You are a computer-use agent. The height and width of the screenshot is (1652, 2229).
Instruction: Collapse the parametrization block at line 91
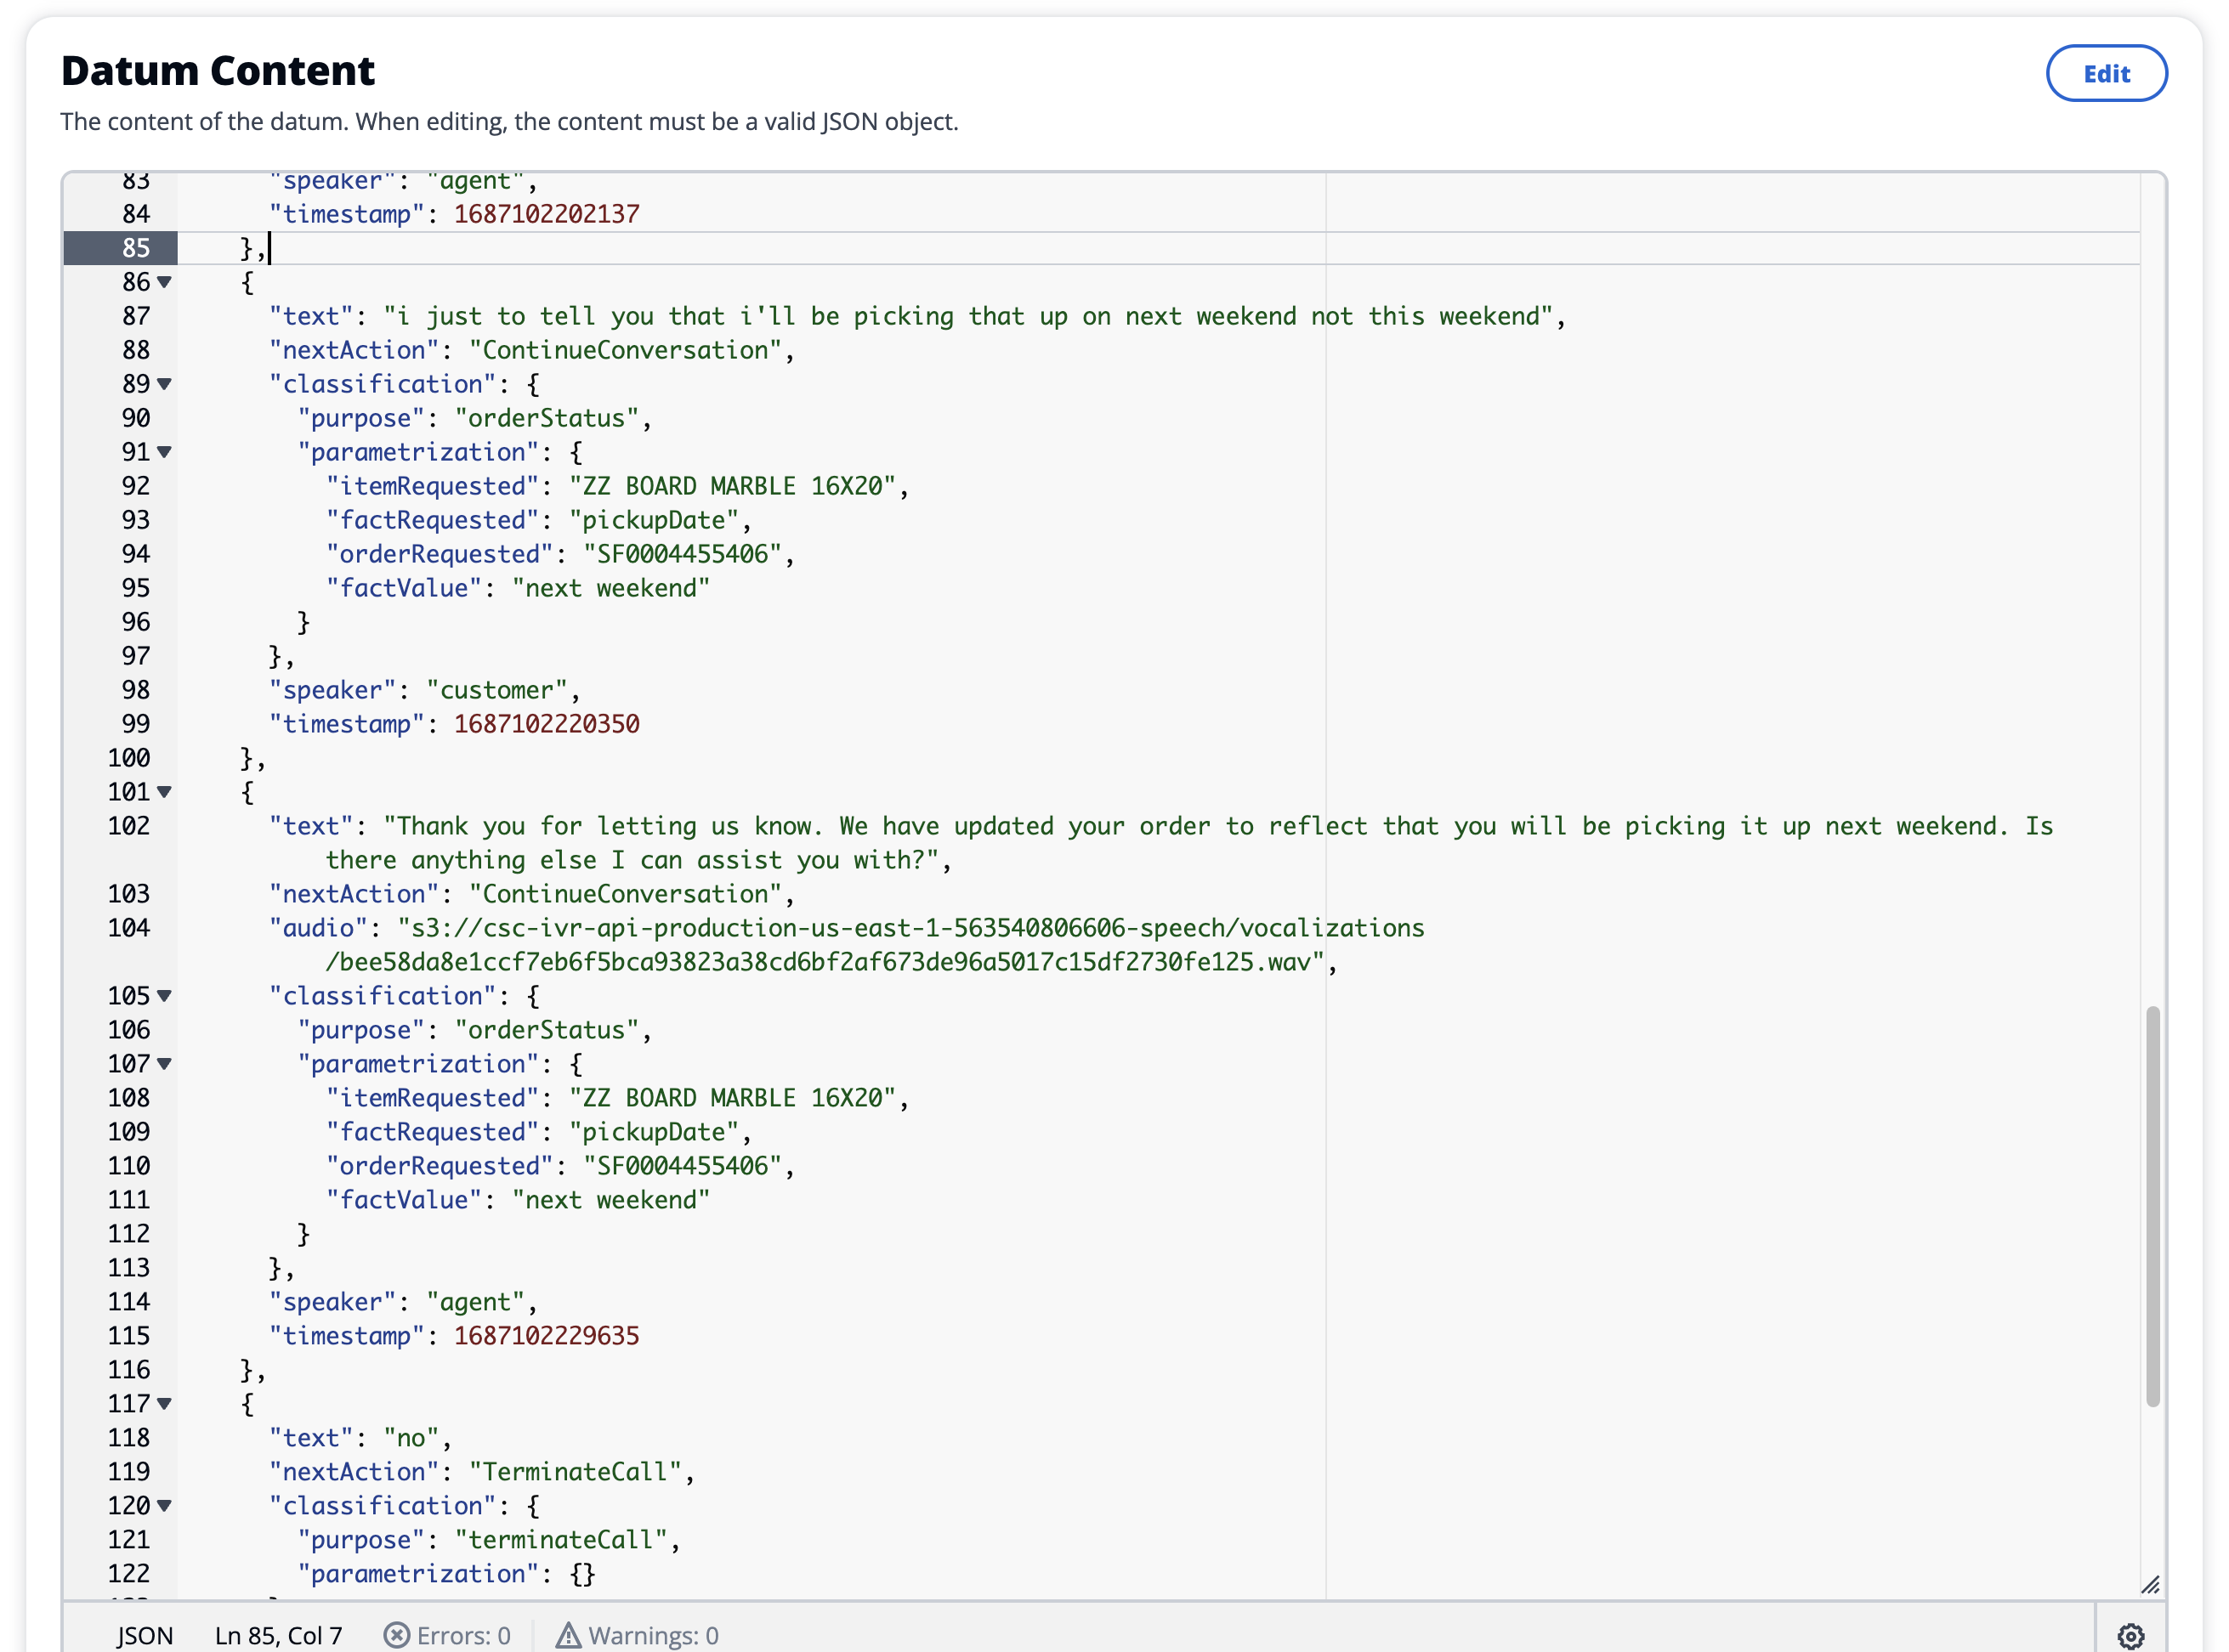tap(164, 452)
